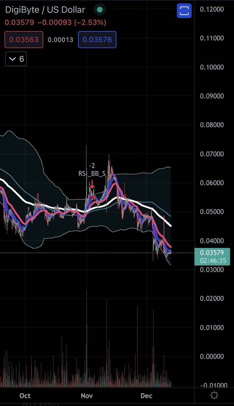Click the 0.04000 price axis label
234x406 pixels.
[x=211, y=241]
